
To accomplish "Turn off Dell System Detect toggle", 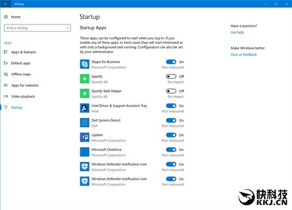I will (171, 120).
